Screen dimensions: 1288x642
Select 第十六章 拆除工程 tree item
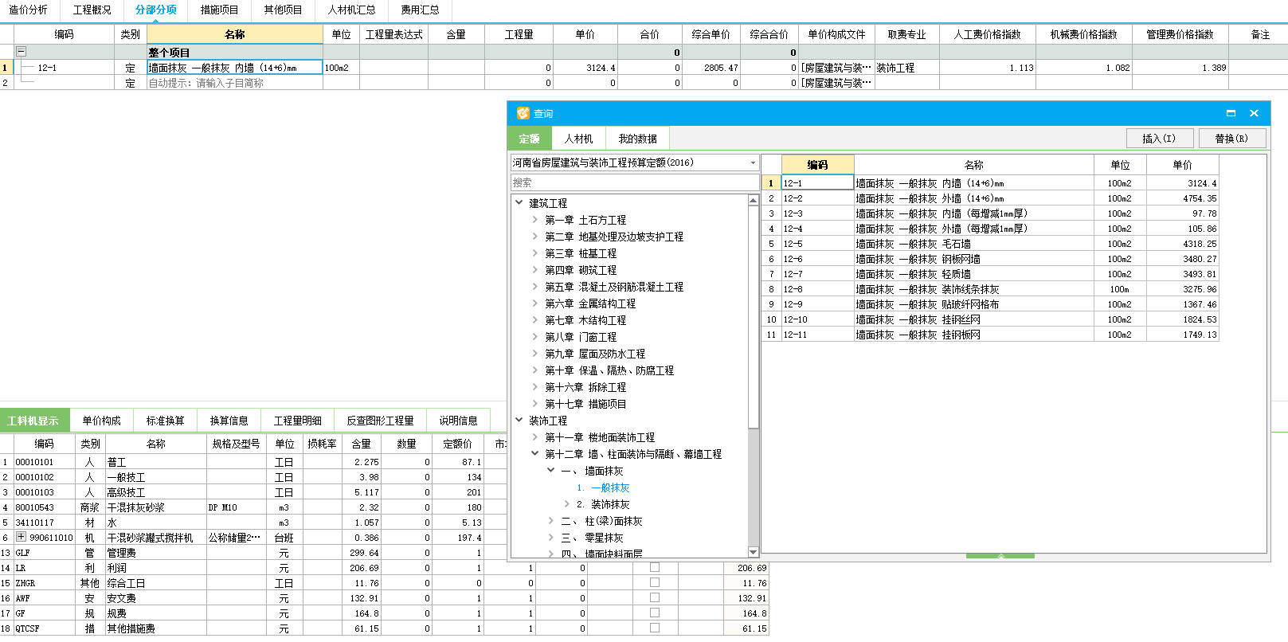coord(585,387)
